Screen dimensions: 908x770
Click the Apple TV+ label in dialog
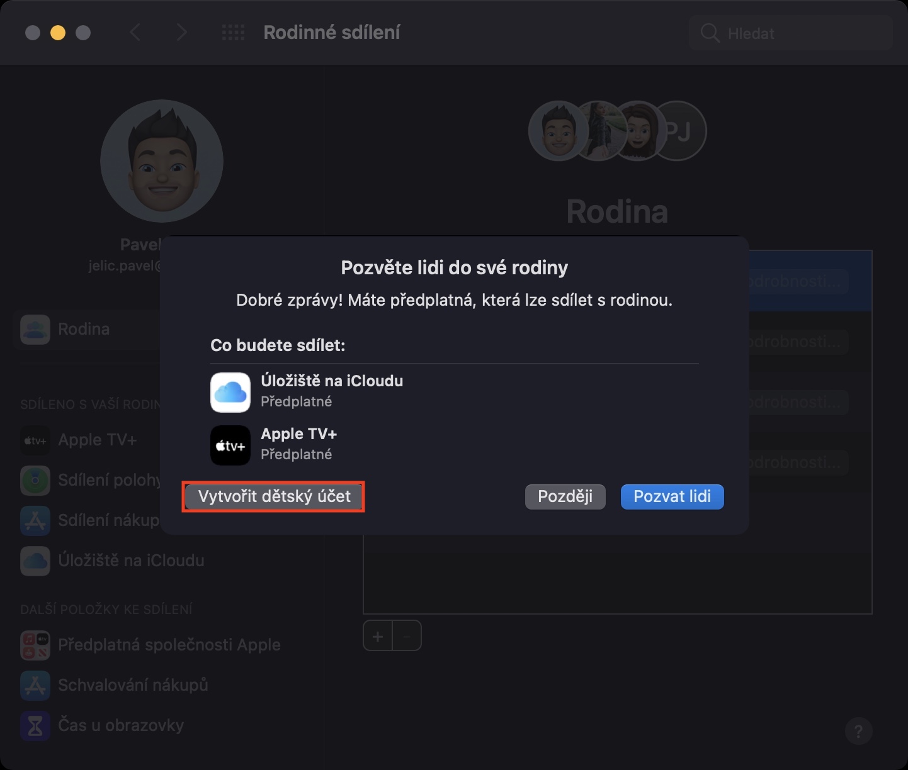coord(299,433)
